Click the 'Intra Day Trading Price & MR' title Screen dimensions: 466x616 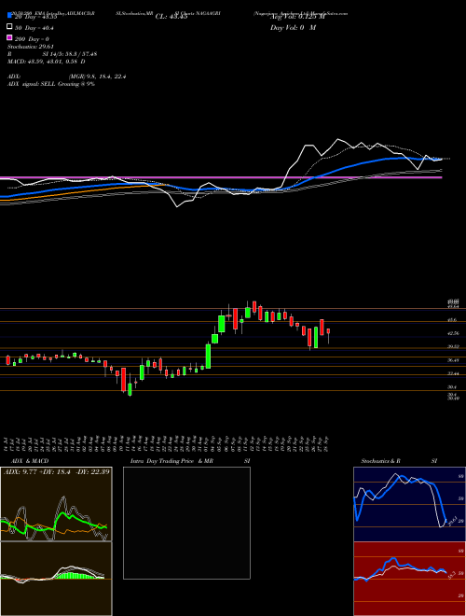click(x=171, y=461)
